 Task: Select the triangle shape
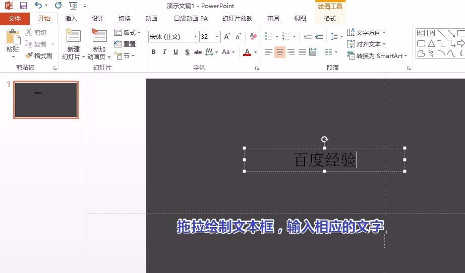tap(431, 43)
